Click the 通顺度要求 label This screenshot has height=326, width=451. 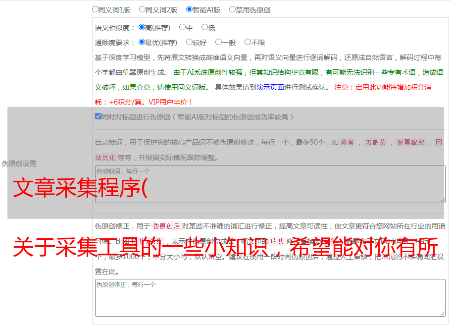115,43
